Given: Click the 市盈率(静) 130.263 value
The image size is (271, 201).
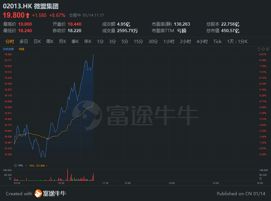Looking at the screenshot, I should tap(182, 24).
